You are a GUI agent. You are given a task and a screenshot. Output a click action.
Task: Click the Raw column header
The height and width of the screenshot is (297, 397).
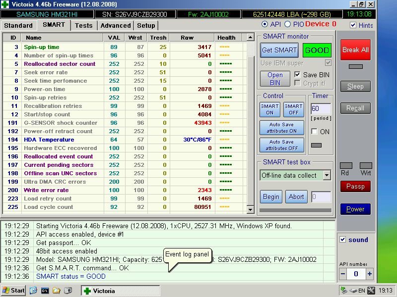[192, 38]
